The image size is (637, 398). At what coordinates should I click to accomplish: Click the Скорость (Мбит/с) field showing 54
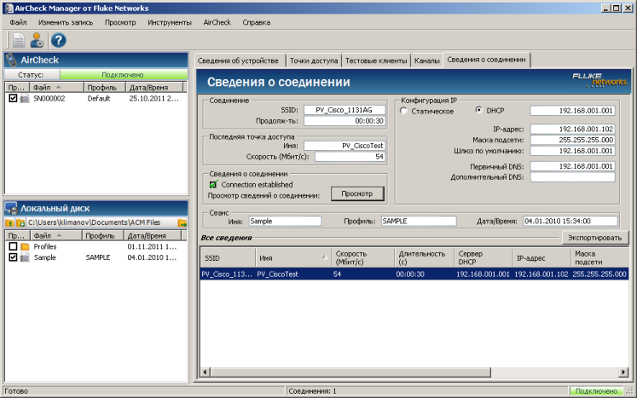click(350, 157)
